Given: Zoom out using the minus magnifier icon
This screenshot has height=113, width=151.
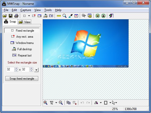Looking at the screenshot, I should point(61,102).
